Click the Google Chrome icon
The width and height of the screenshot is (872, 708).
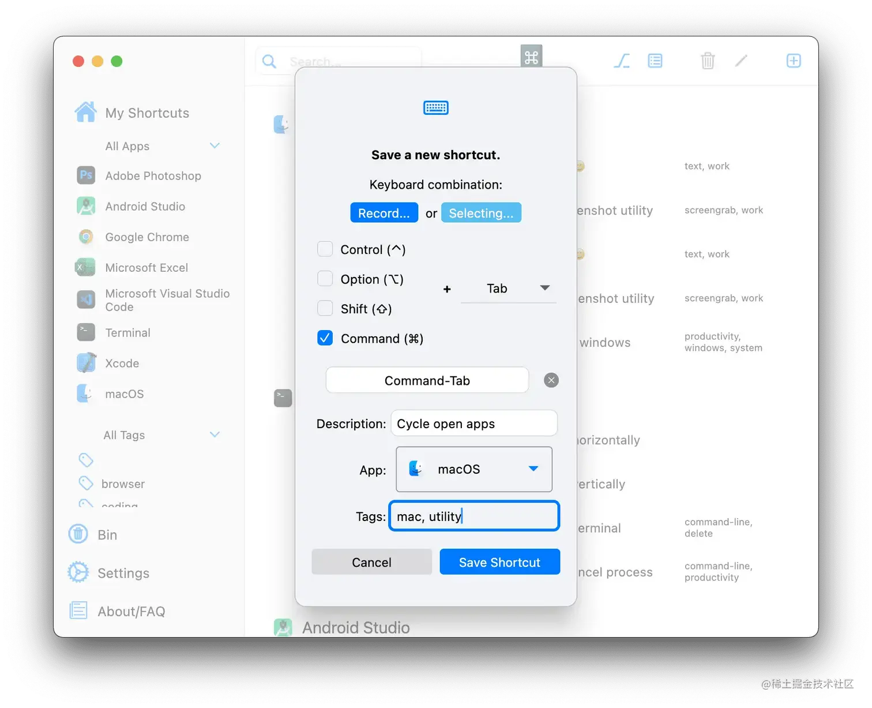86,237
